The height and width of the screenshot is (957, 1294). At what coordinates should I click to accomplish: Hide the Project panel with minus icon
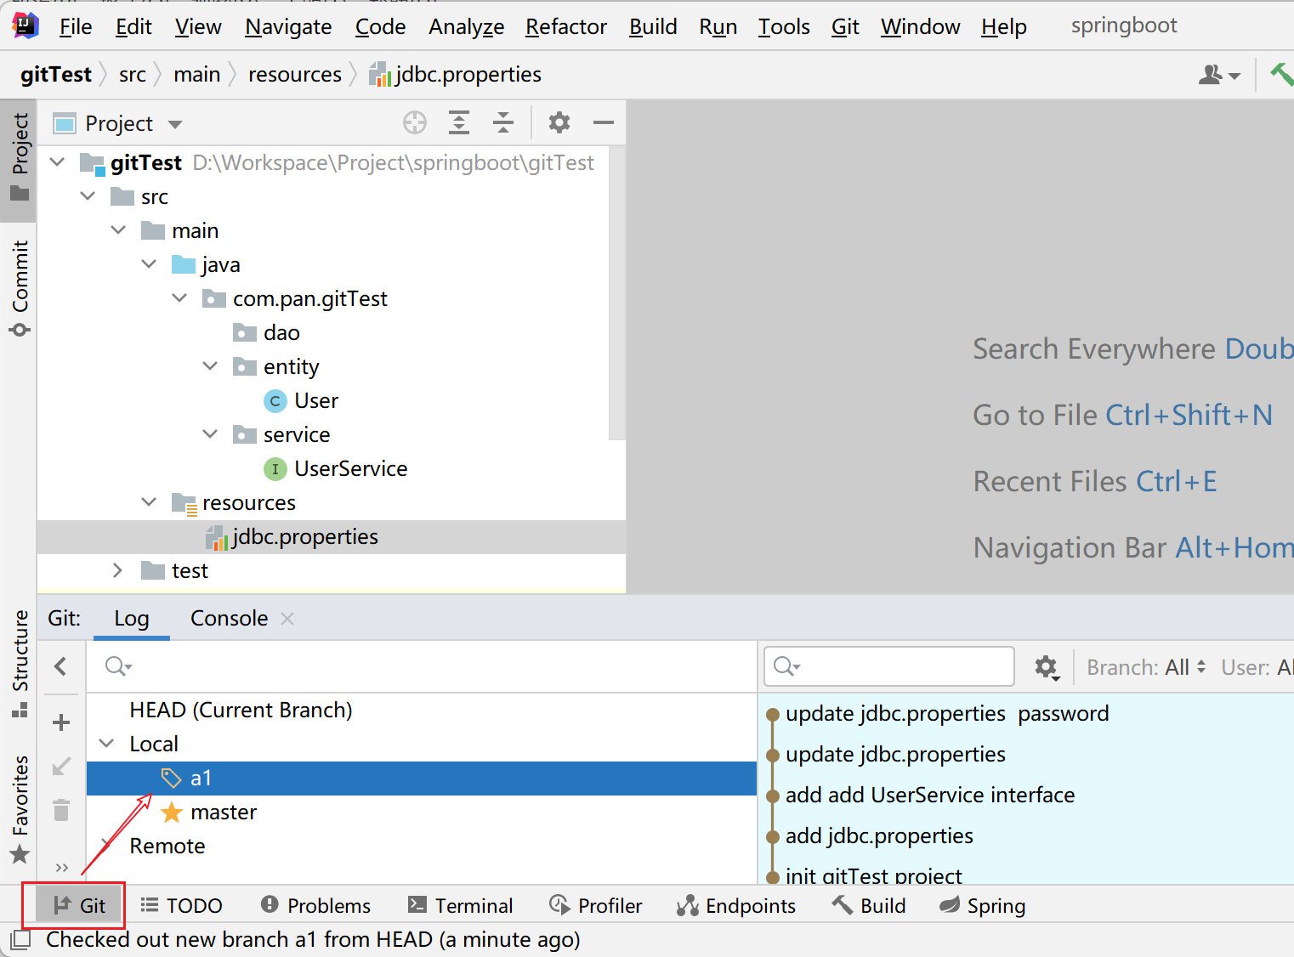604,123
